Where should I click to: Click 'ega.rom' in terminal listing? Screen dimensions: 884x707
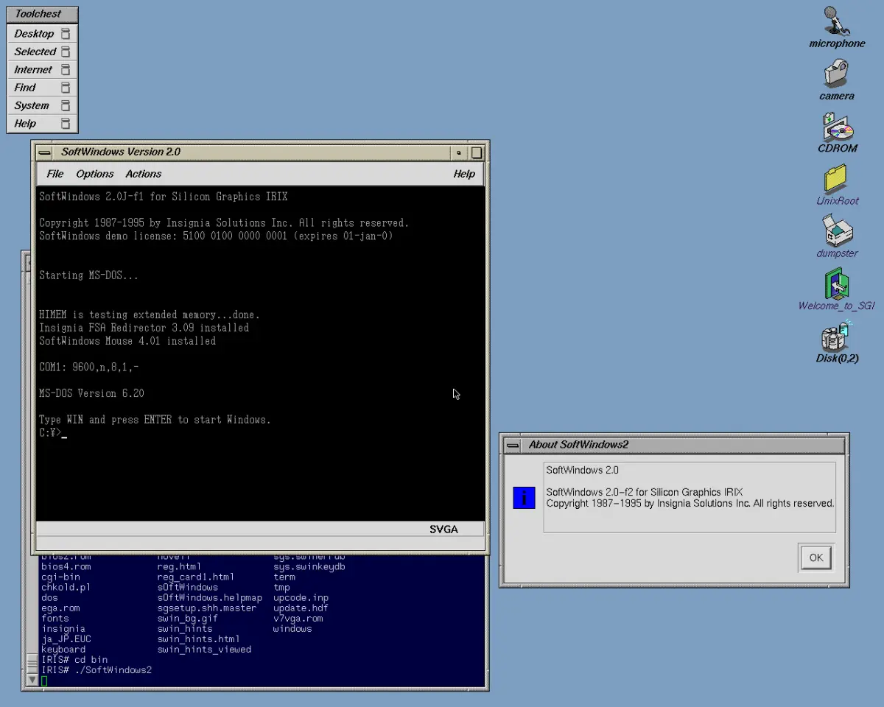tap(60, 608)
